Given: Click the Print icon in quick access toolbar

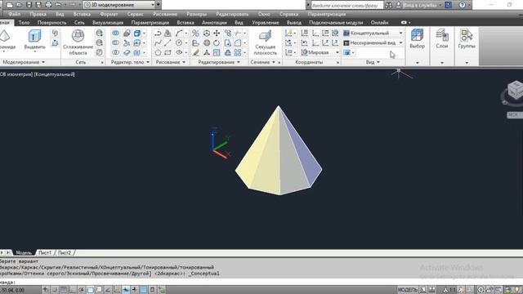Looking at the screenshot, I should (48, 5).
